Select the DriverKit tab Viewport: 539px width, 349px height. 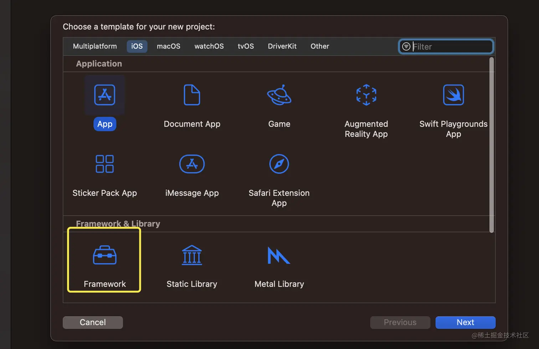point(282,46)
